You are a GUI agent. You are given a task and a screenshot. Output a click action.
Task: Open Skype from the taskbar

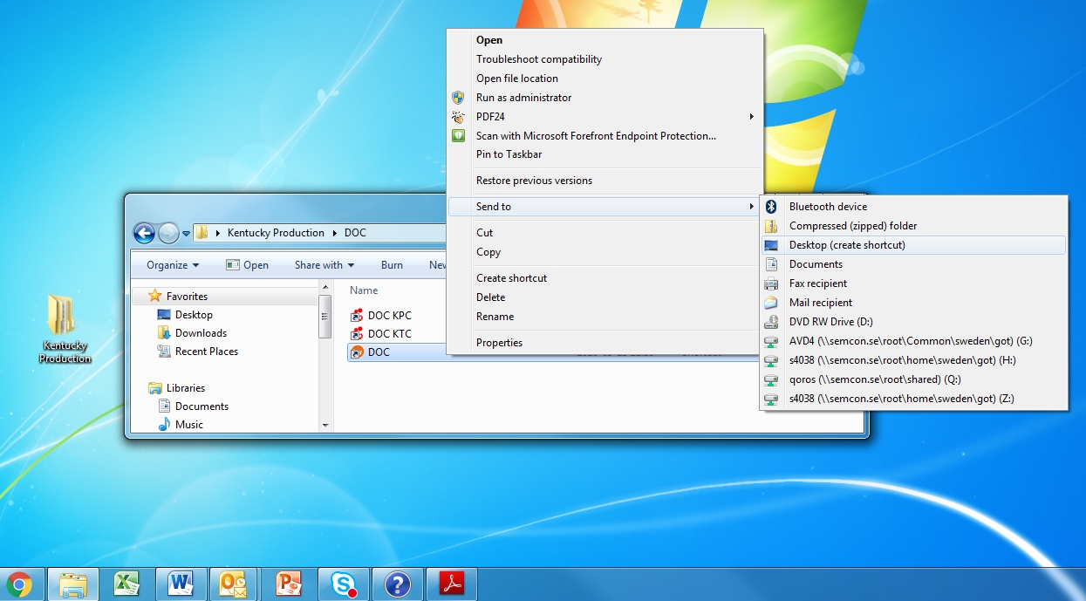(x=343, y=584)
